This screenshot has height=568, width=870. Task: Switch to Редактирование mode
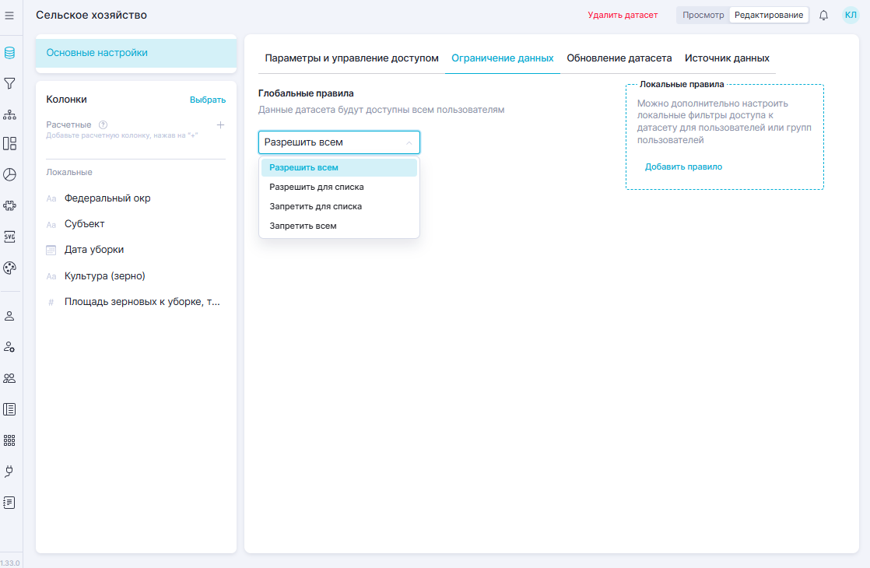[x=768, y=15]
